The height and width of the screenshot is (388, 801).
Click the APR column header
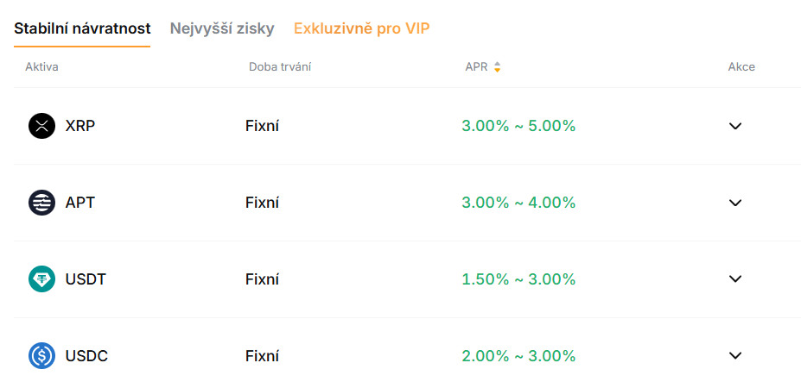pos(476,67)
